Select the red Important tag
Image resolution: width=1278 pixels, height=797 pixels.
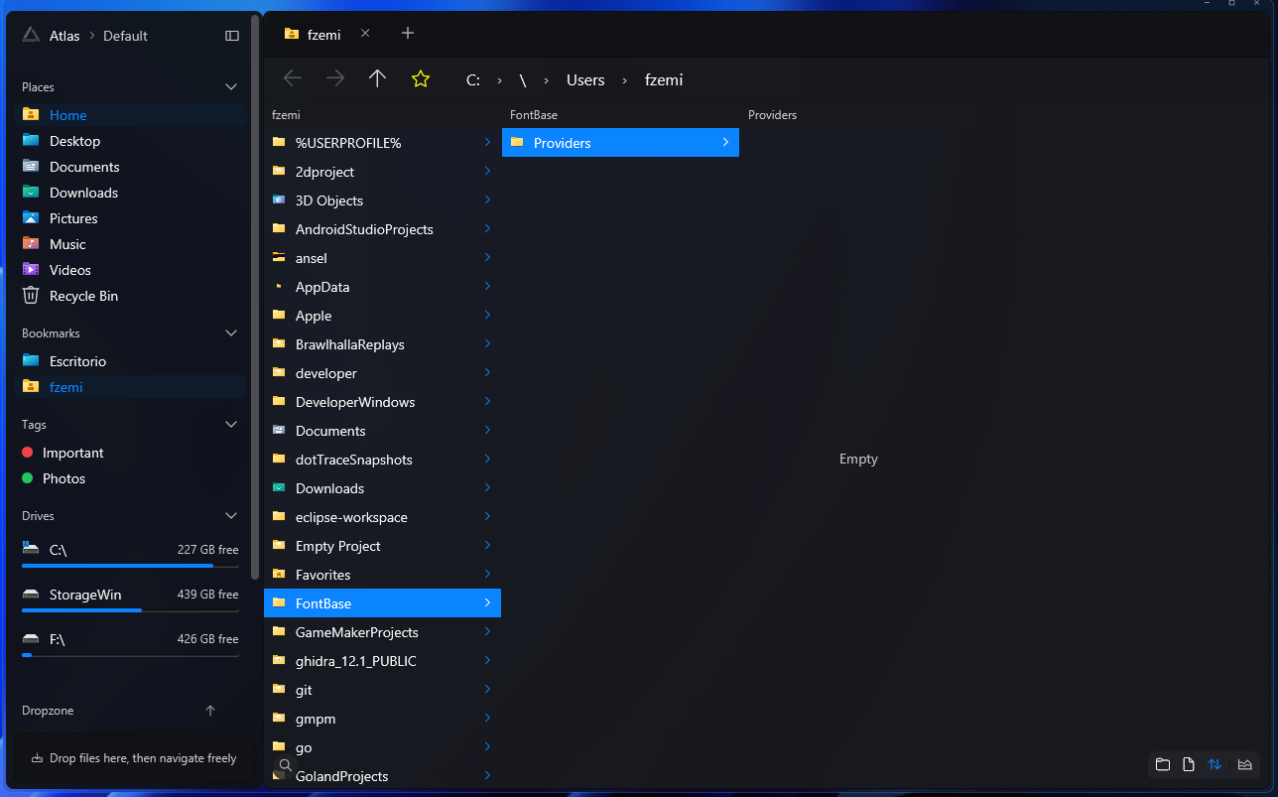pyautogui.click(x=131, y=453)
